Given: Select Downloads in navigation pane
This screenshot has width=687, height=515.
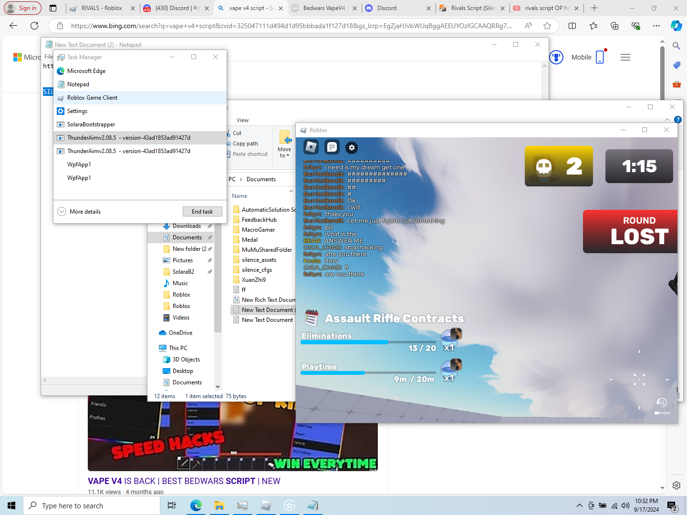Looking at the screenshot, I should (187, 226).
